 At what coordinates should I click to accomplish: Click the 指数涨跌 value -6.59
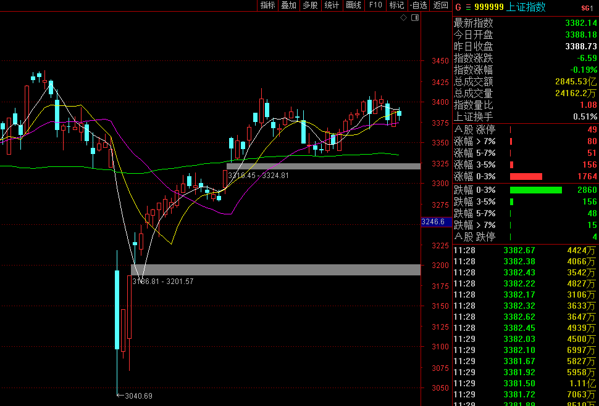tap(587, 58)
